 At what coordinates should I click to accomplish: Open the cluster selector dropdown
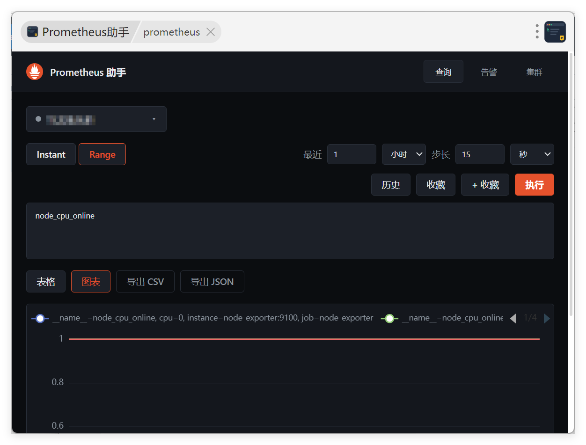(96, 119)
